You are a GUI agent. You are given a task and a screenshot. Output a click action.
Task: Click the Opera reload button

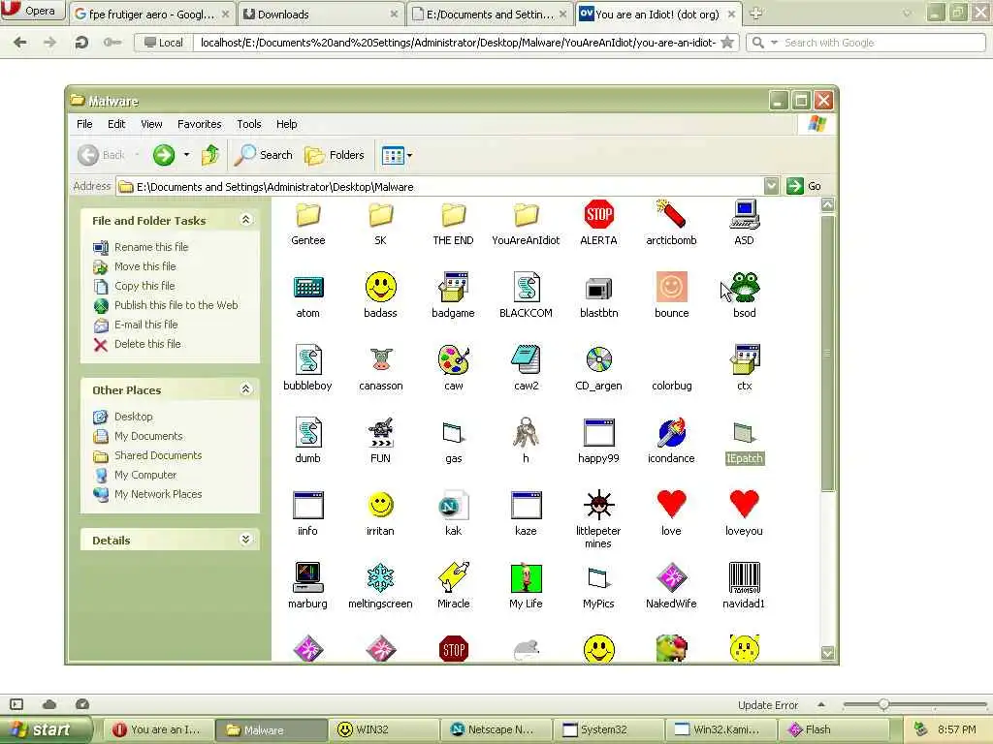(81, 43)
